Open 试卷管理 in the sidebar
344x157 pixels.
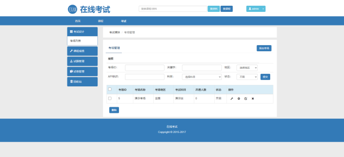(82, 71)
